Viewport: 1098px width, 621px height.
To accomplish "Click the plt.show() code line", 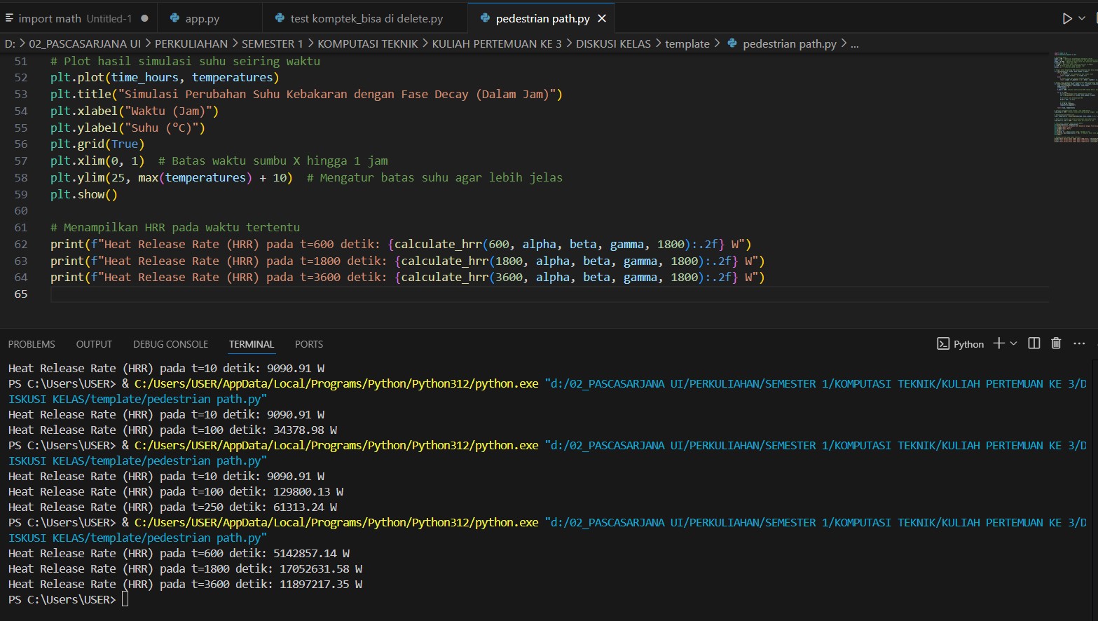I will click(84, 195).
